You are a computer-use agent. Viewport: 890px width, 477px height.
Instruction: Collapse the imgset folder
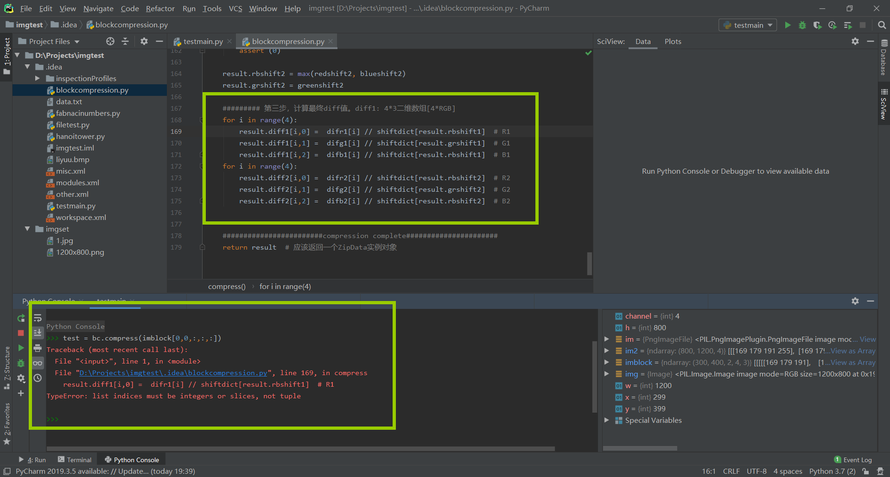27,229
